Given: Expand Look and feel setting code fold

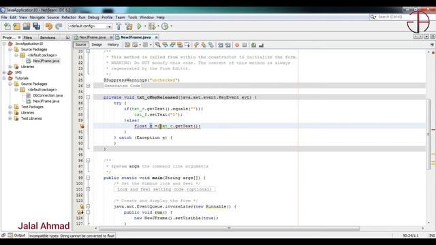Looking at the screenshot, I should point(88,189).
